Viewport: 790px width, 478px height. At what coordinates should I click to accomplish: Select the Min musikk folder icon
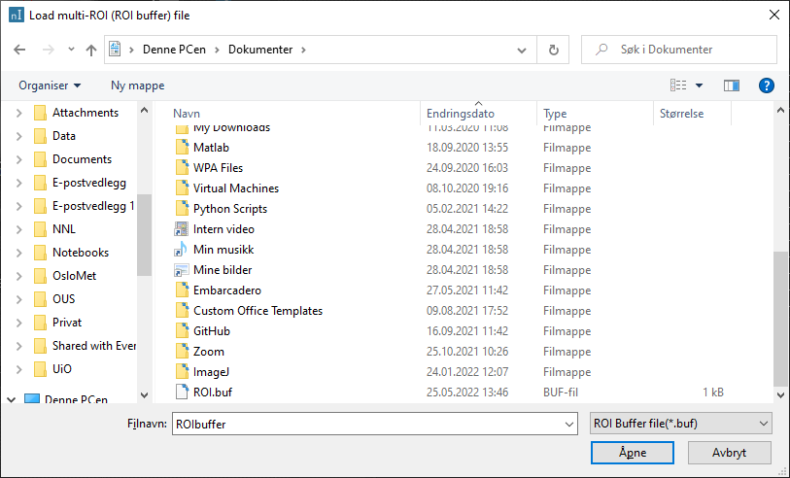181,250
